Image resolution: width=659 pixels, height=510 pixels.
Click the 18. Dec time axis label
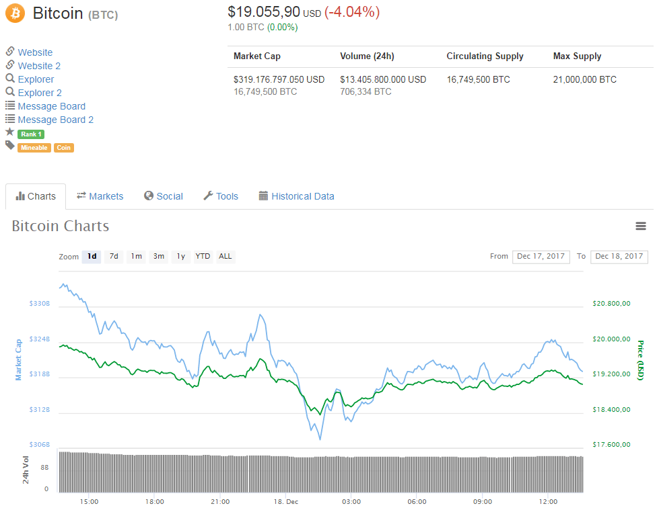tap(286, 502)
